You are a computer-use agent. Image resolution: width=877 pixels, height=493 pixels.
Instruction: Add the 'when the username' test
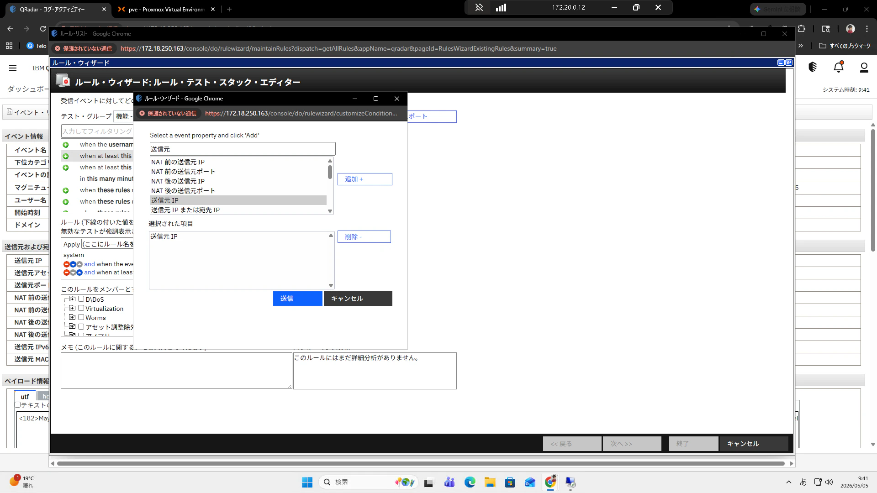pos(66,145)
